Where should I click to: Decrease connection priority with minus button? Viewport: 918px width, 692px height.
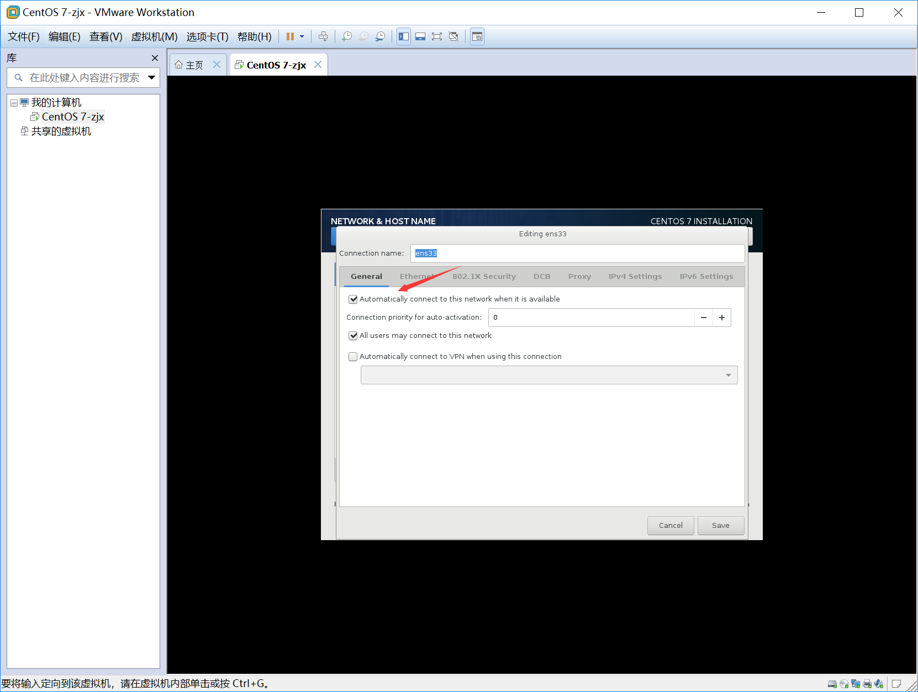pyautogui.click(x=704, y=318)
